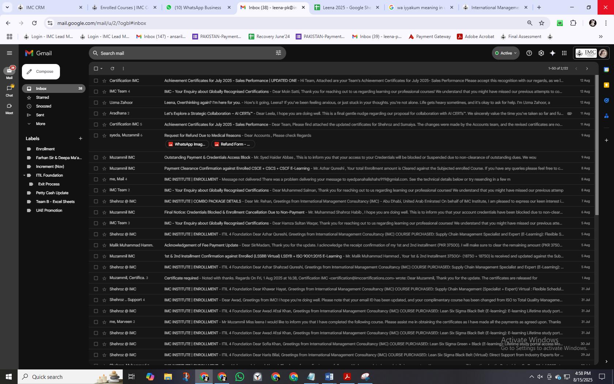614x384 pixels.
Task: Open the select dropdown arrow beside master checkbox
Action: click(x=102, y=68)
